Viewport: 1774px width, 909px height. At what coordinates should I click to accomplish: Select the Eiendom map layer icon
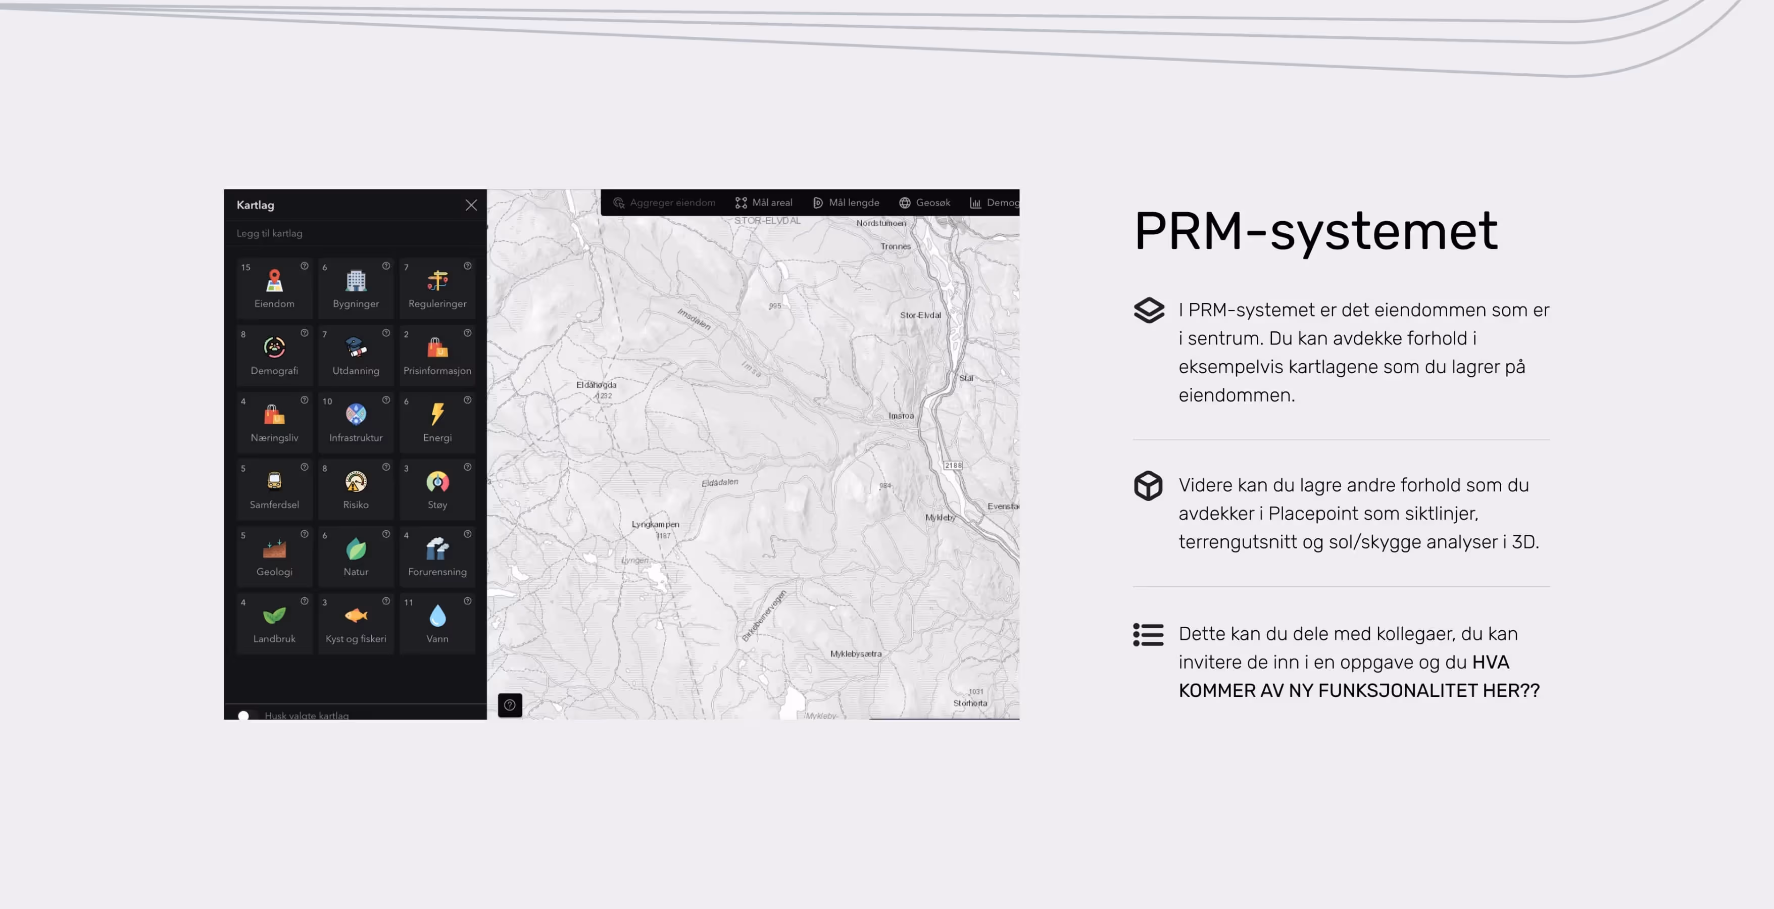click(274, 281)
